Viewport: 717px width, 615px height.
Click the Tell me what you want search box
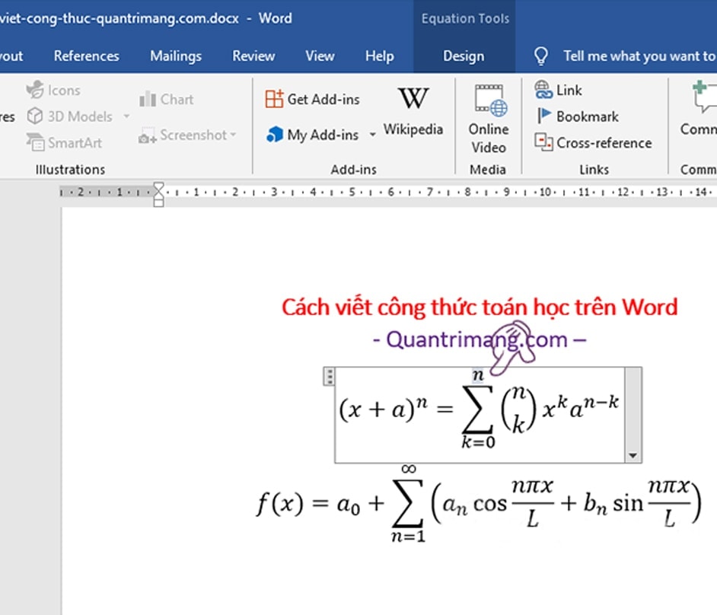pyautogui.click(x=639, y=56)
